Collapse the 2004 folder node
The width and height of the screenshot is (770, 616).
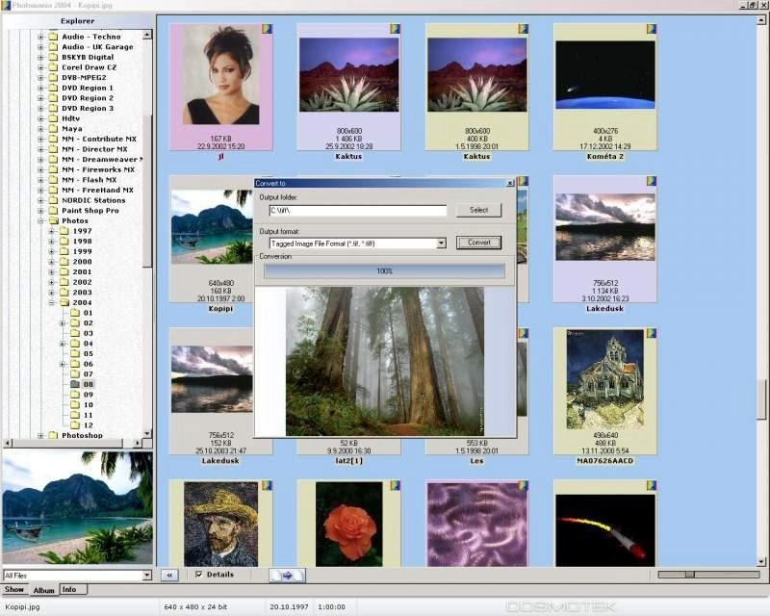pyautogui.click(x=52, y=303)
